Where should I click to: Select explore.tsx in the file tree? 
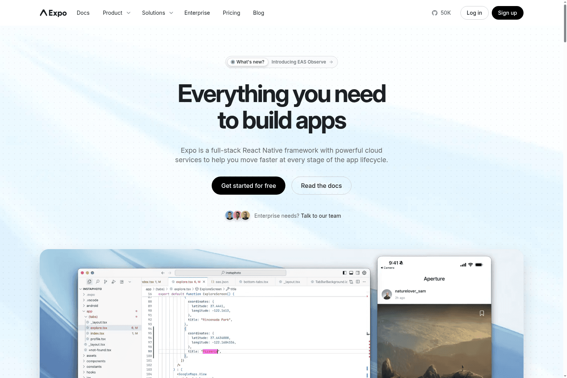coord(110,328)
